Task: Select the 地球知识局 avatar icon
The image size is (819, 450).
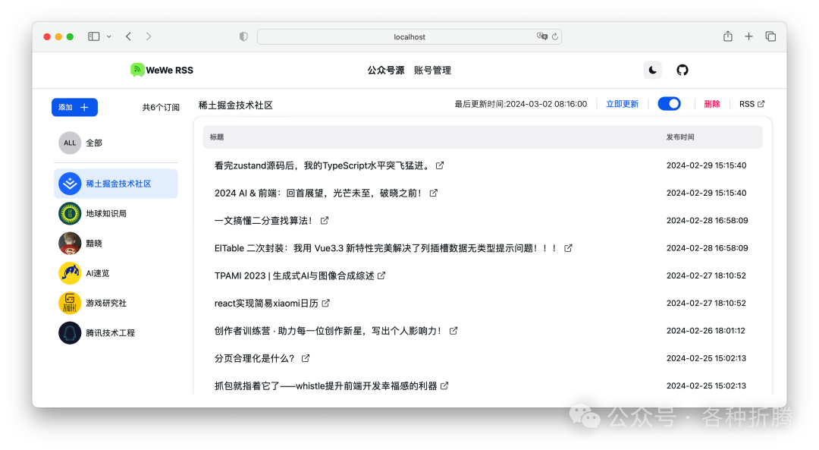Action: 70,213
